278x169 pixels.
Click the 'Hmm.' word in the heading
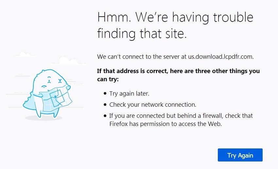coord(114,17)
